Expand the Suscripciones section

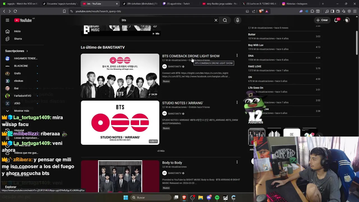tap(17, 51)
